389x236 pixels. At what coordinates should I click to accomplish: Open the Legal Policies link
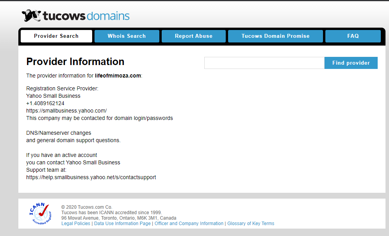click(x=76, y=224)
